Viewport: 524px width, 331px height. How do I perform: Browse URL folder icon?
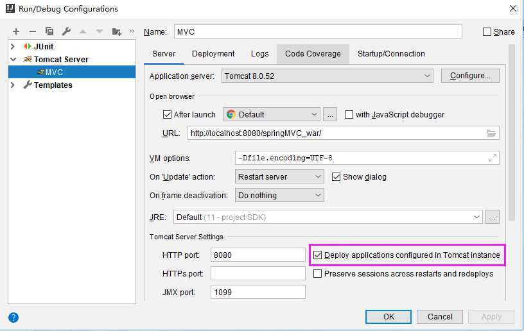tap(491, 133)
